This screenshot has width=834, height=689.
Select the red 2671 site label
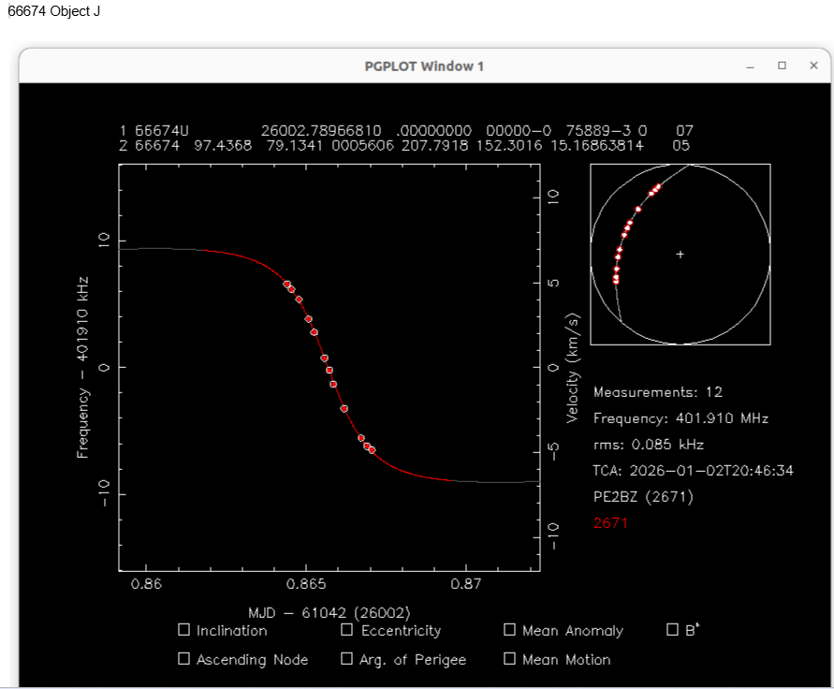(x=610, y=523)
